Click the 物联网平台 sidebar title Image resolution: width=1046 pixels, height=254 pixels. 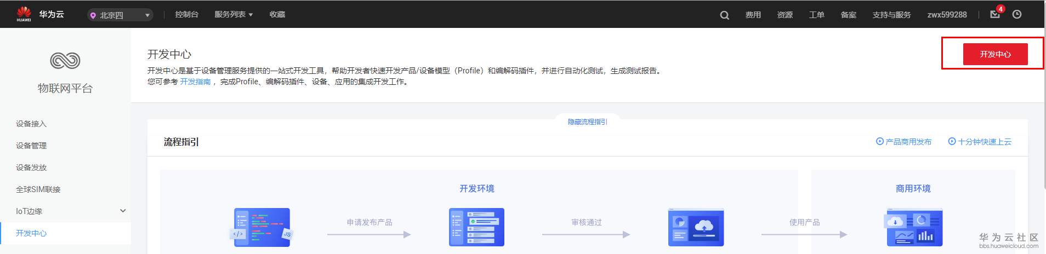[x=65, y=88]
